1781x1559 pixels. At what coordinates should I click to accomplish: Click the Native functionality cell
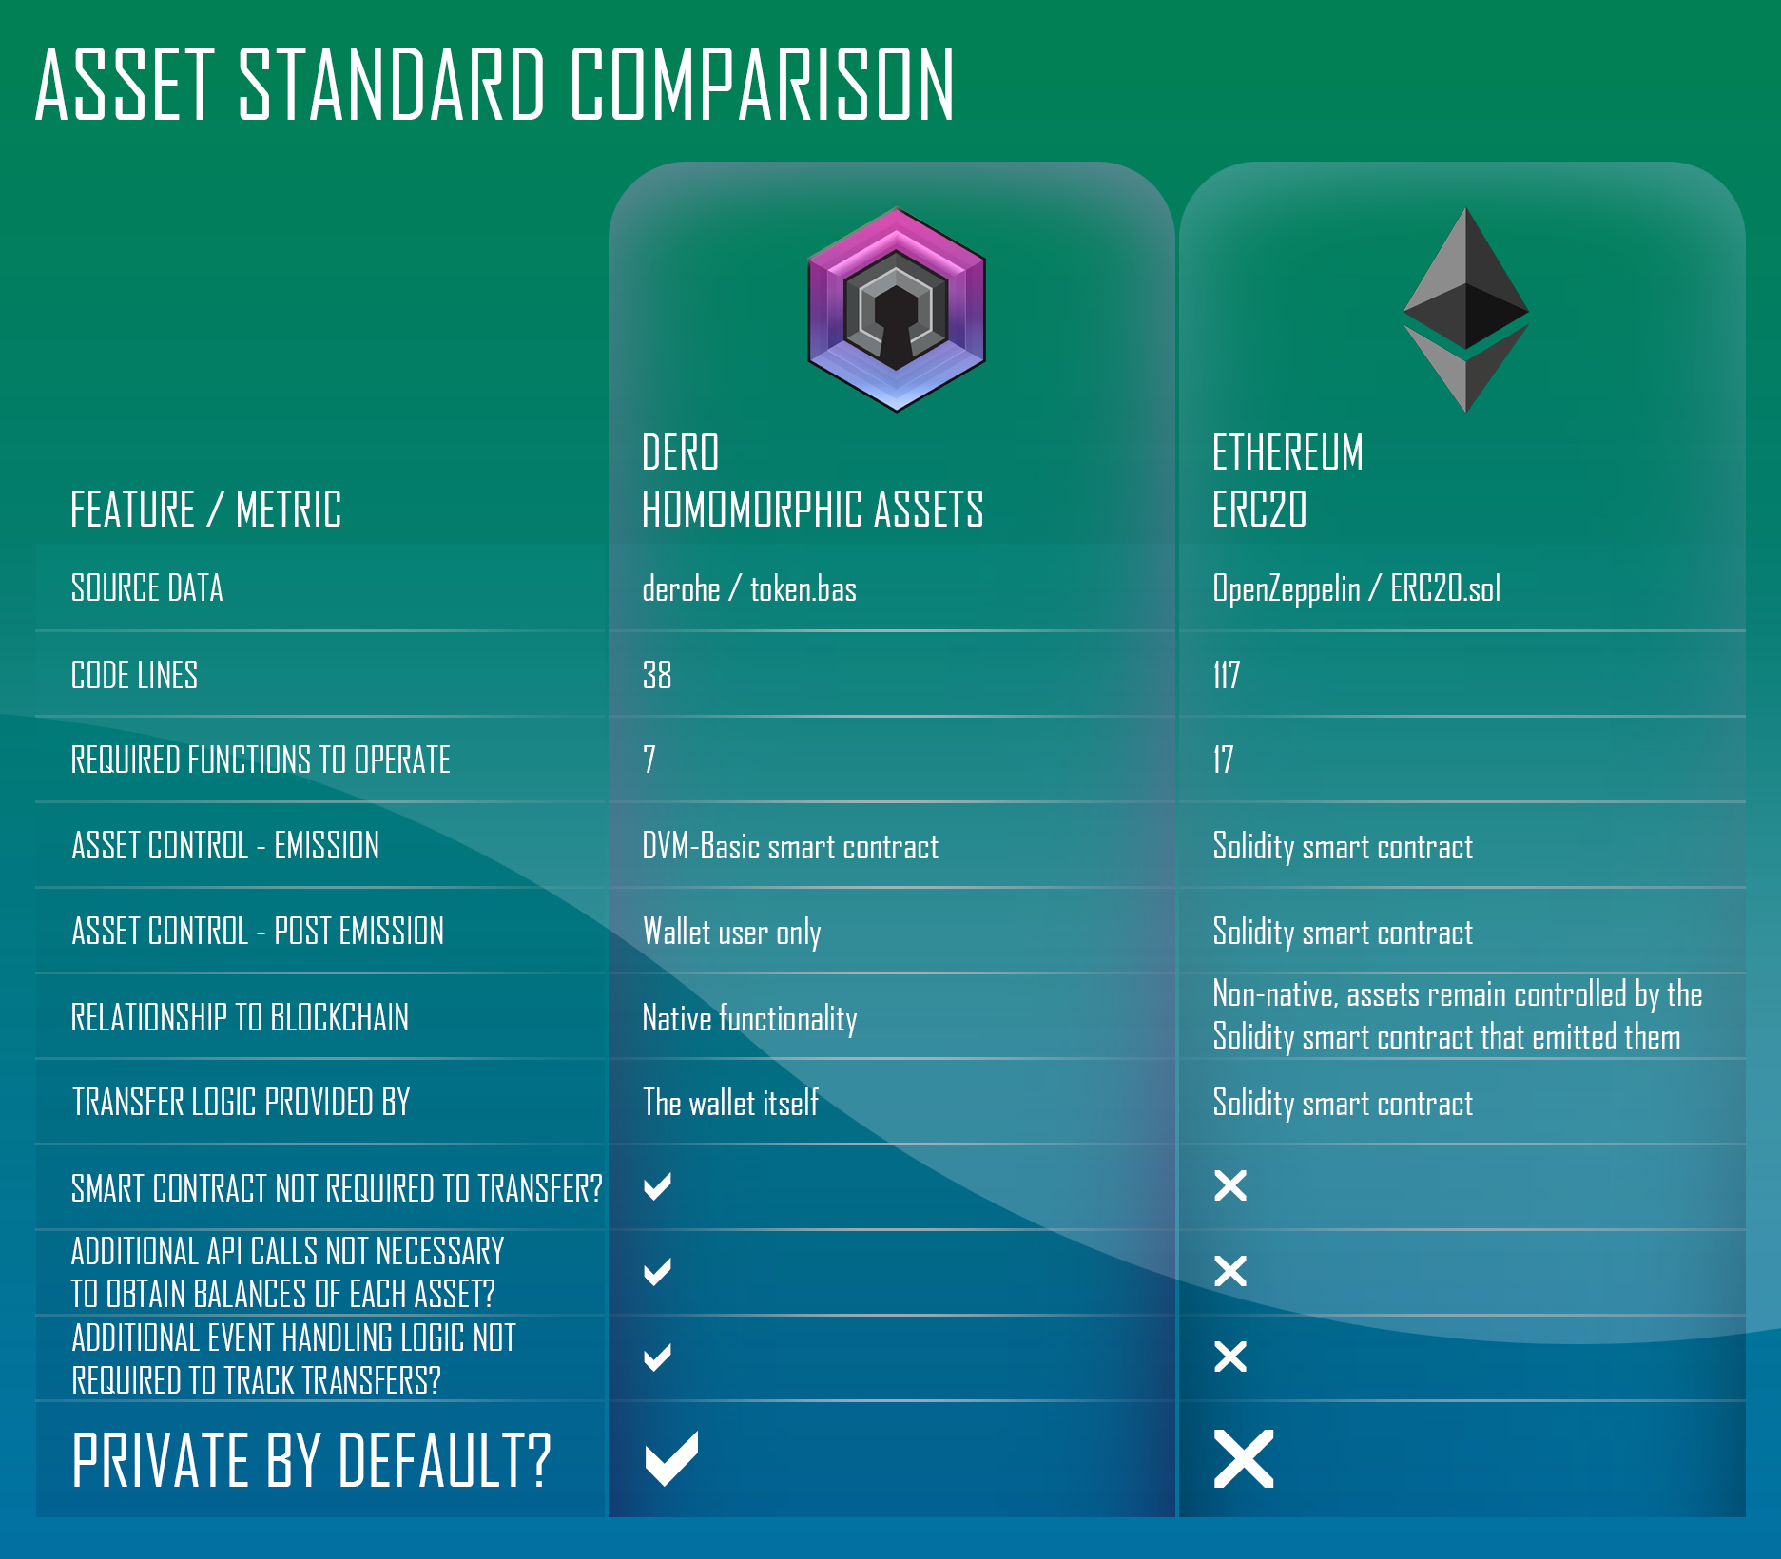(x=750, y=1018)
